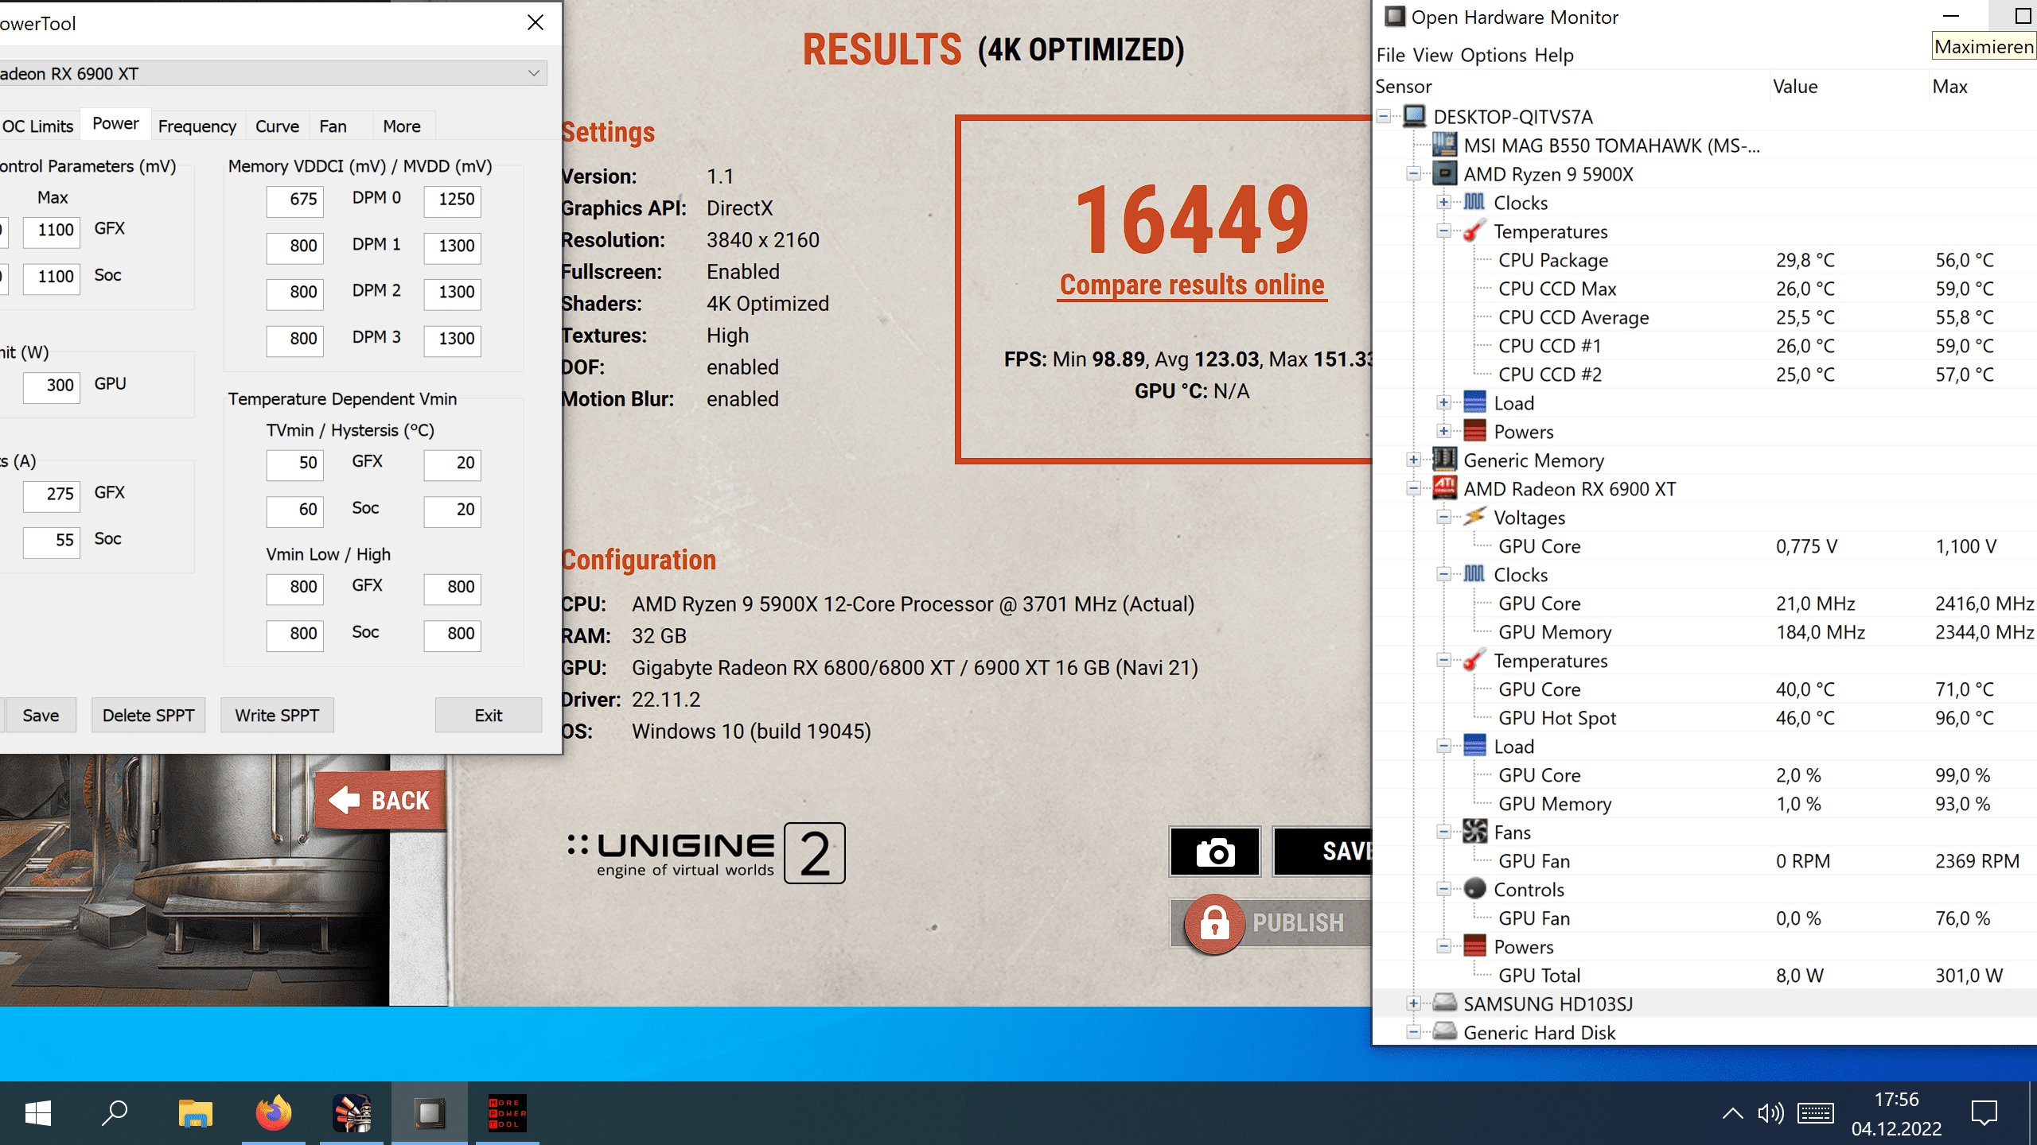
Task: Open Compare results online link
Action: [x=1192, y=285]
